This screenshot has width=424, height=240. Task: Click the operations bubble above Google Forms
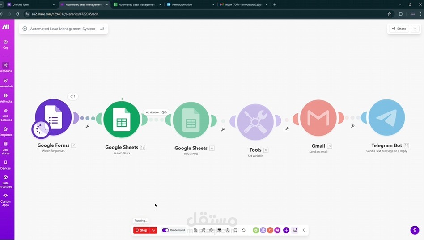(73, 96)
